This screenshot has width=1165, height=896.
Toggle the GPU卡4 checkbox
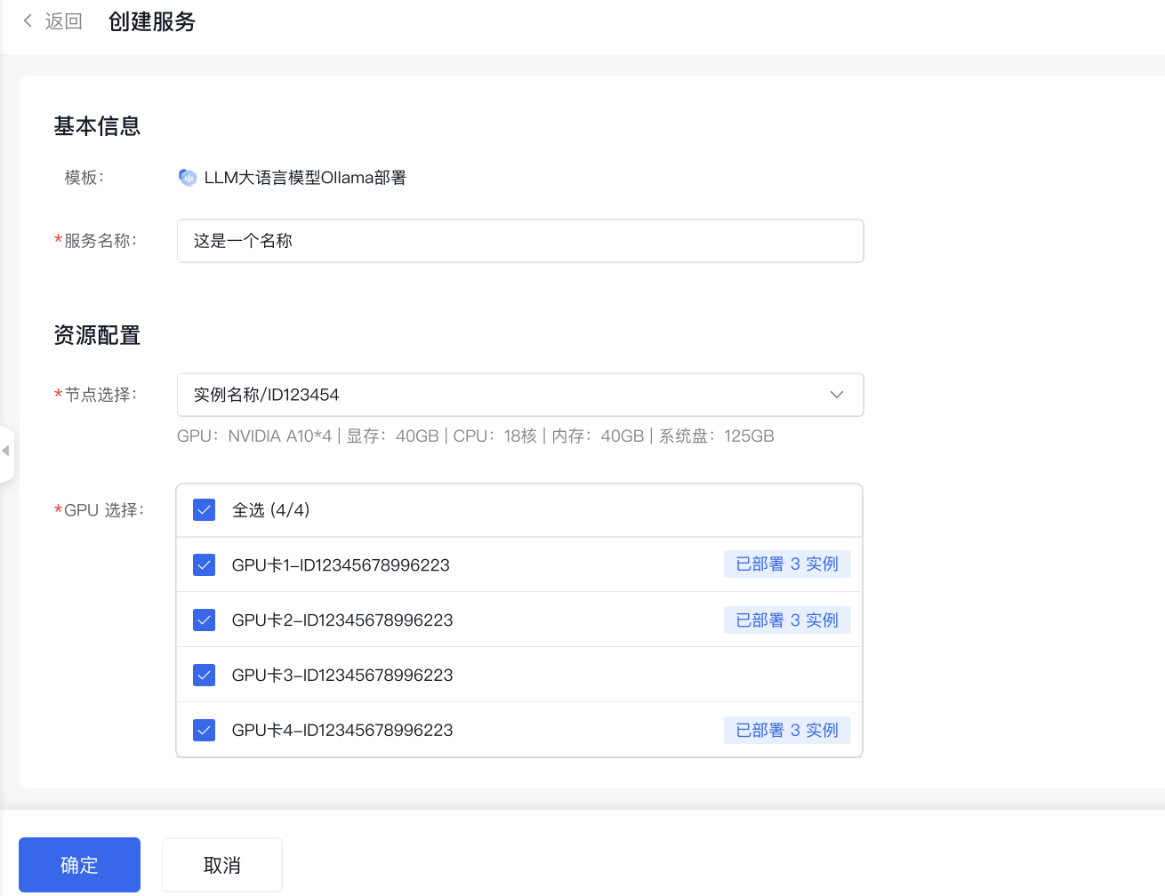click(x=205, y=731)
